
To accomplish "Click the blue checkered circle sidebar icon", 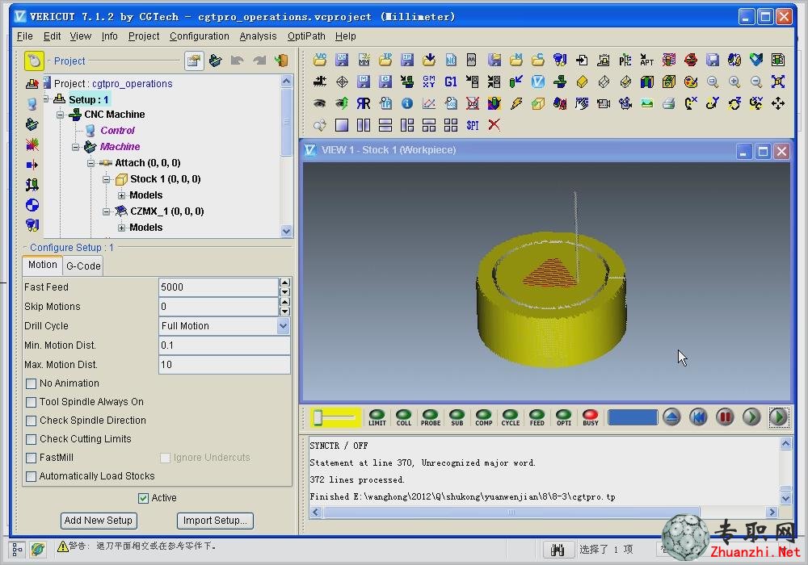I will [32, 205].
